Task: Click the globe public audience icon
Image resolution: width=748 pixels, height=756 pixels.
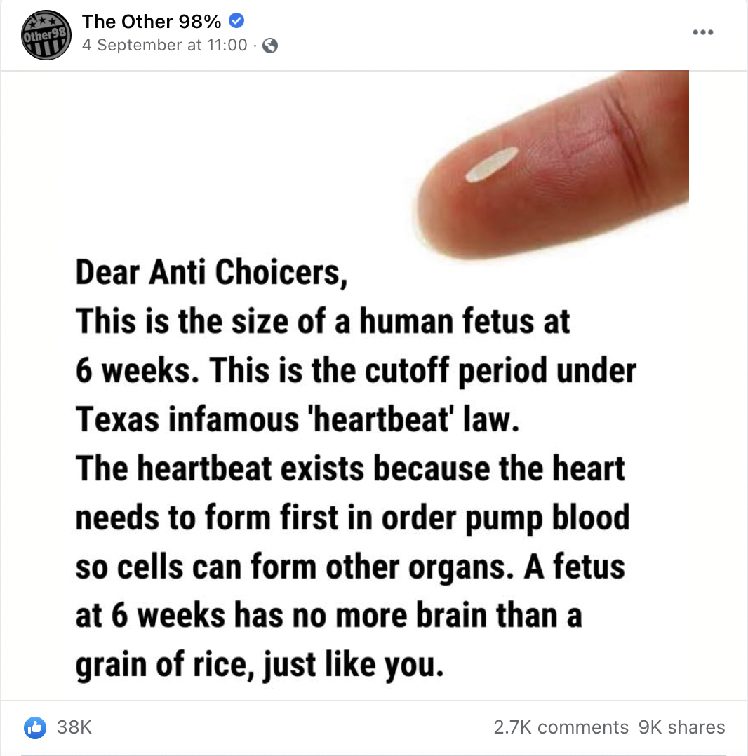Action: [269, 46]
